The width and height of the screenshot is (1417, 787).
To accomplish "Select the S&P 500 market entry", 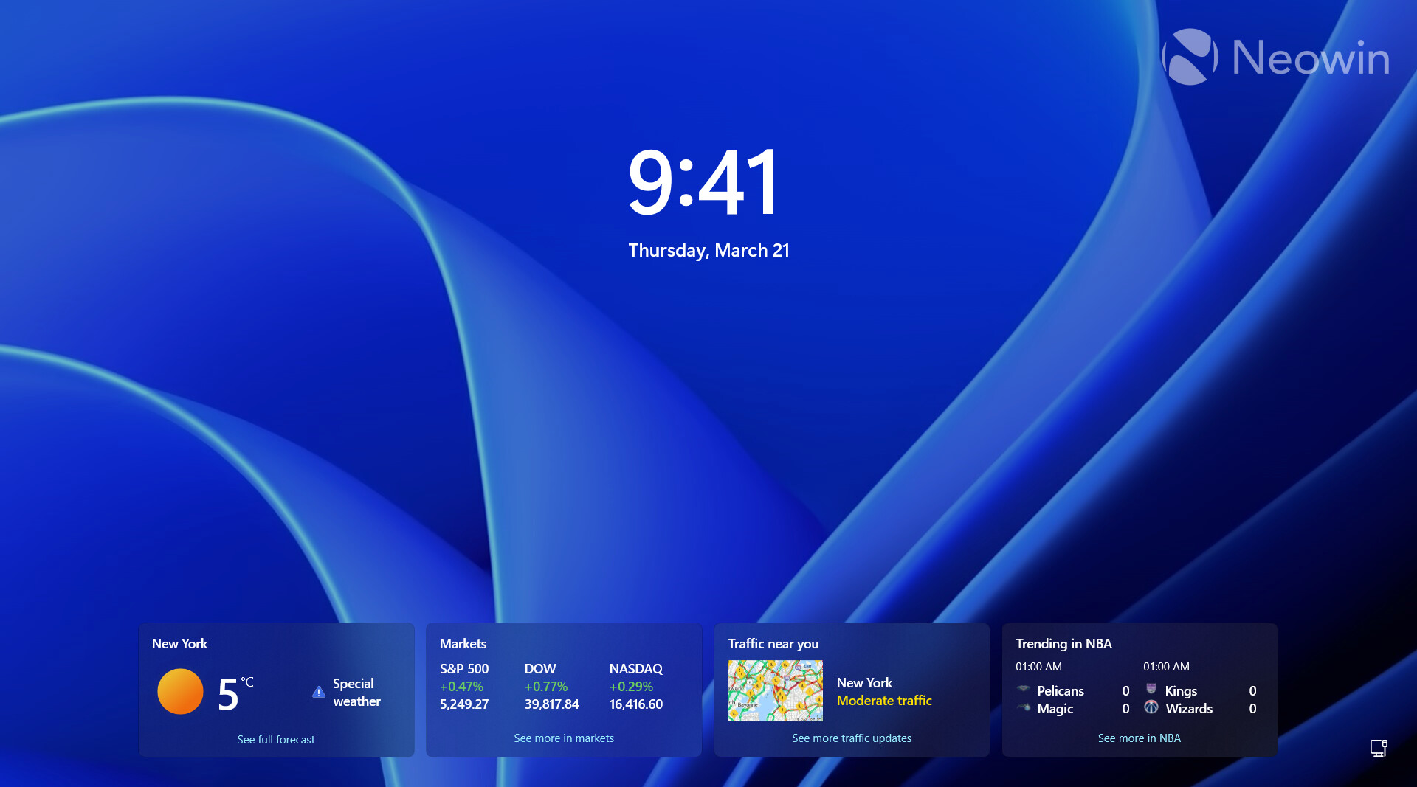I will (463, 686).
